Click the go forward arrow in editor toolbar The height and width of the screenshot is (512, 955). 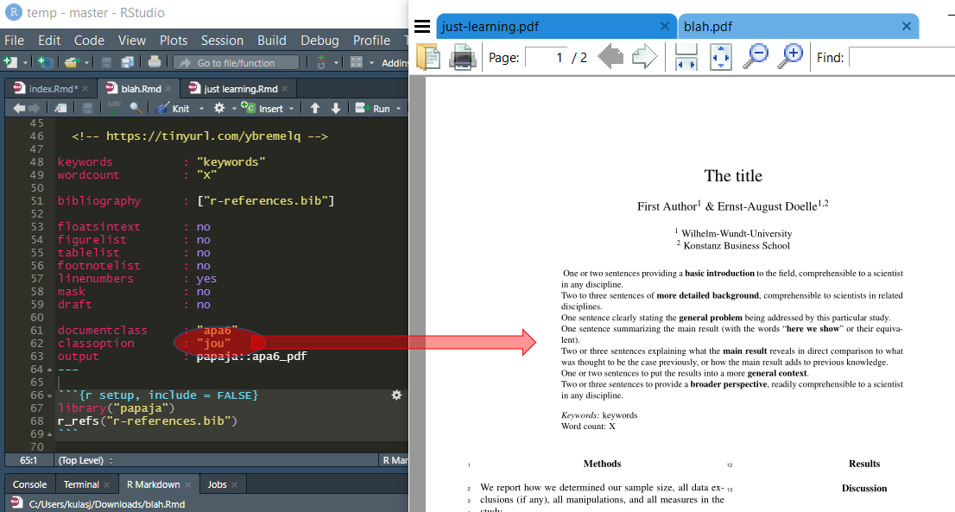35,109
